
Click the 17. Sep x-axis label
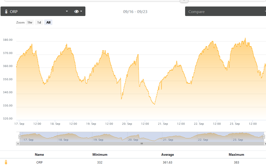pyautogui.click(x=19, y=124)
